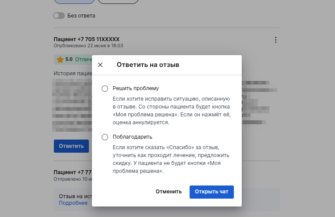Click 'Пациент +7 705 11XXXXX' heading

point(87,39)
